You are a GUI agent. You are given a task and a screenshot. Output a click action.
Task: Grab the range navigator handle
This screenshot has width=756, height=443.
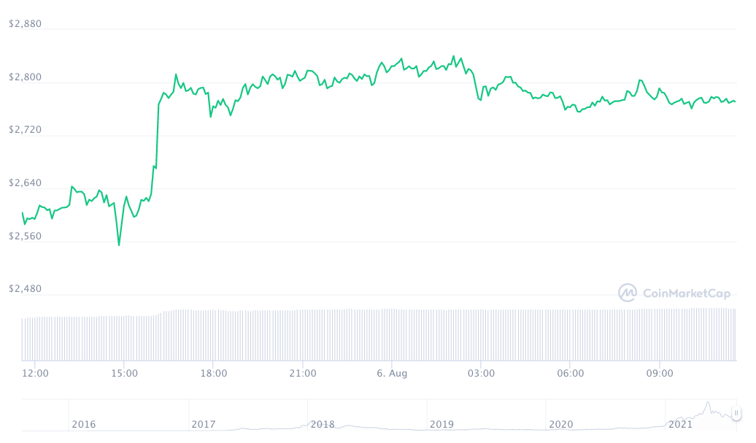click(736, 414)
